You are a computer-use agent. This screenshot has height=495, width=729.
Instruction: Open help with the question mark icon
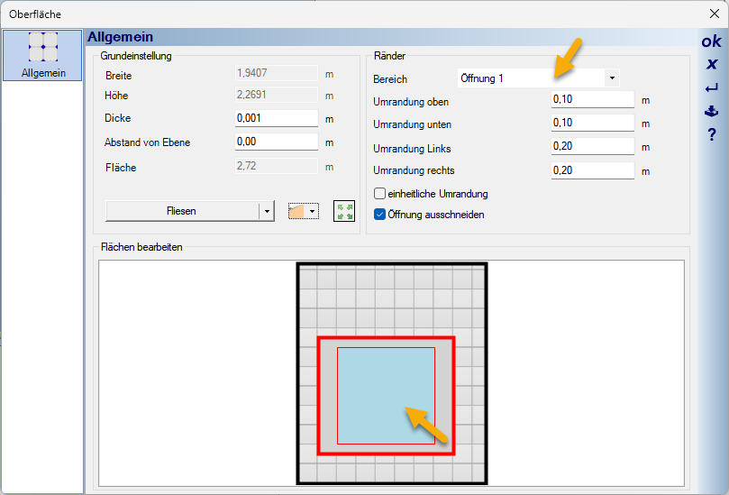(x=711, y=134)
